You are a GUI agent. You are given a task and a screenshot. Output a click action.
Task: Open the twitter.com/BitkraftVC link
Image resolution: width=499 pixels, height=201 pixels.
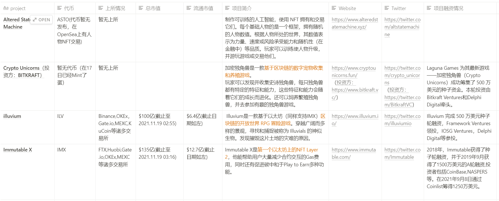tap(402, 101)
